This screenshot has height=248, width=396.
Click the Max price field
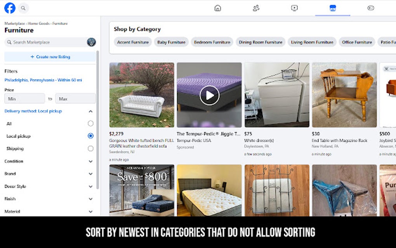tap(76, 99)
